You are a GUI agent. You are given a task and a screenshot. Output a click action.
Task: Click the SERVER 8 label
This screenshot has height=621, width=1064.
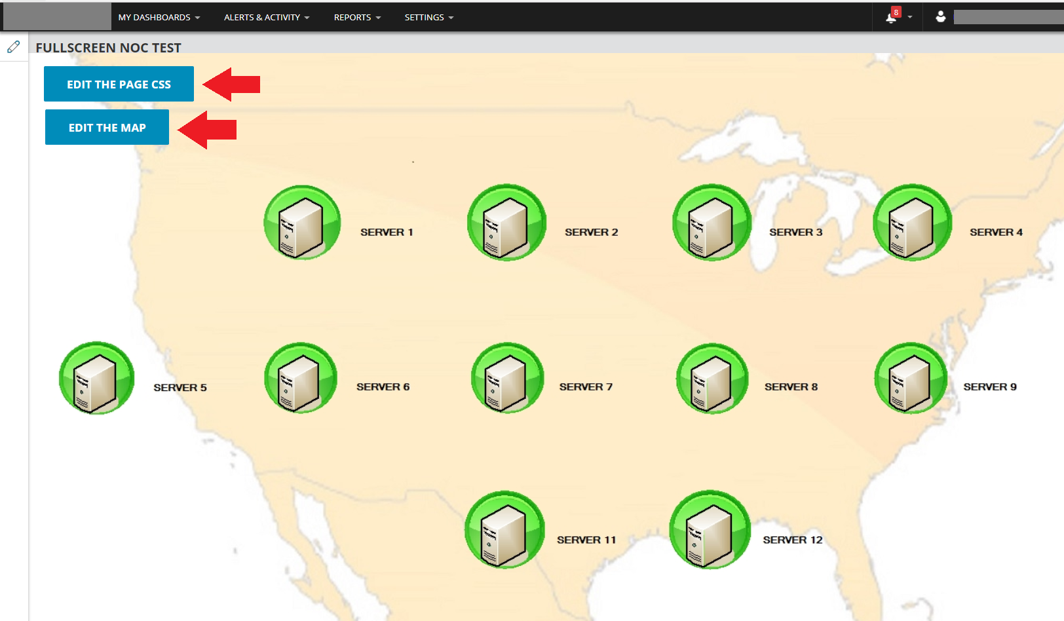pyautogui.click(x=791, y=387)
